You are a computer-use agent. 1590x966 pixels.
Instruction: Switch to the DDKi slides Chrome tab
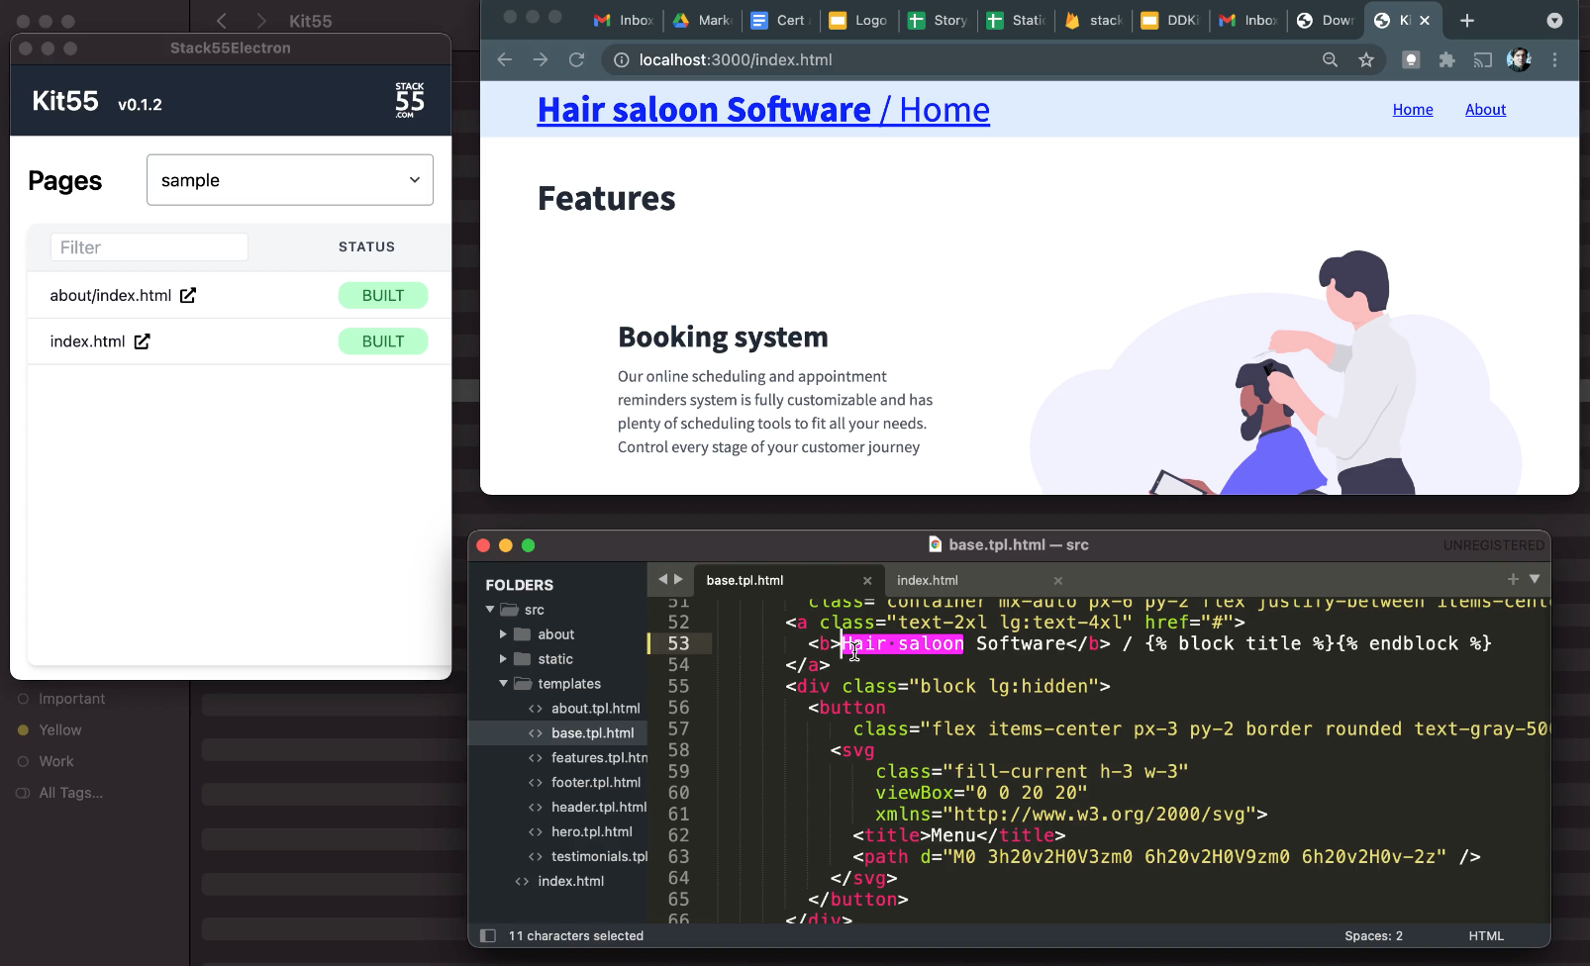click(1170, 20)
